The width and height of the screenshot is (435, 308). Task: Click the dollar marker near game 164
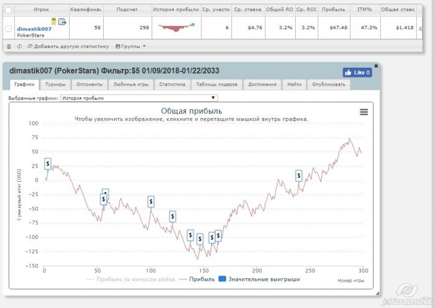pos(218,235)
